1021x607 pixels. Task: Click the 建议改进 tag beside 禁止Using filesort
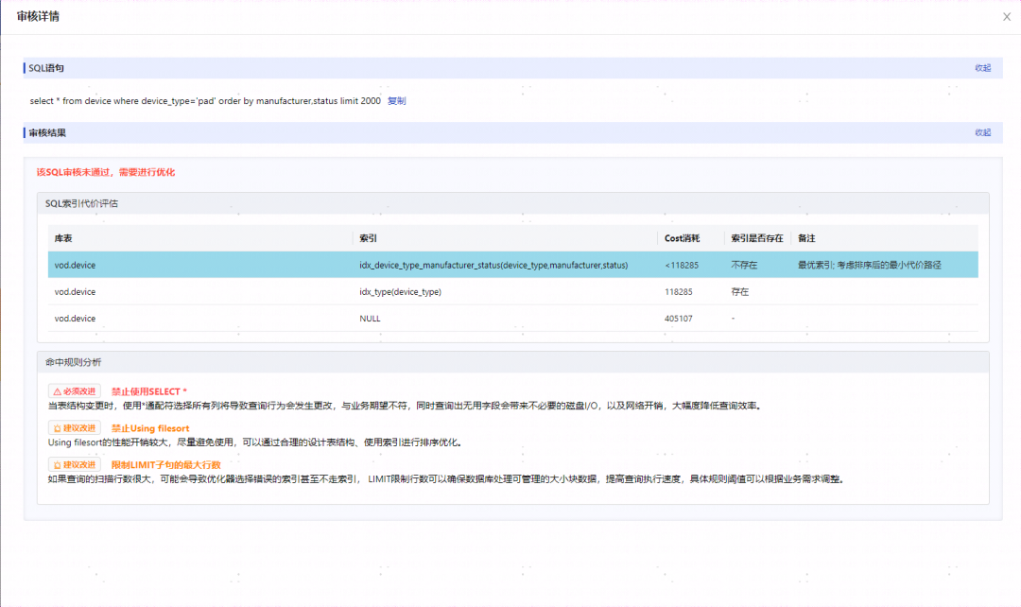tap(75, 428)
